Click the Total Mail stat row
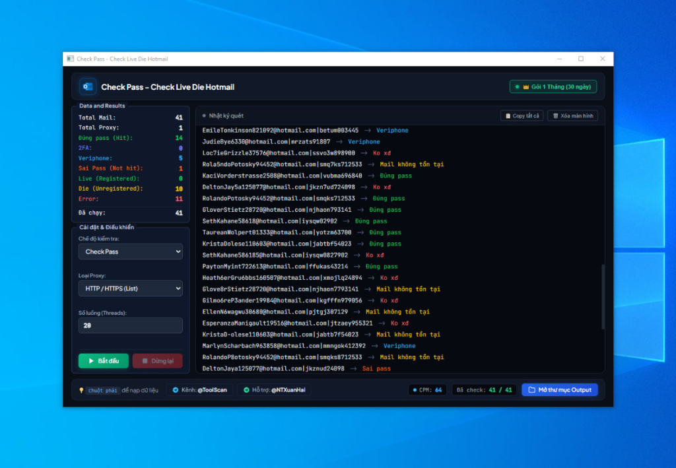 pyautogui.click(x=130, y=117)
